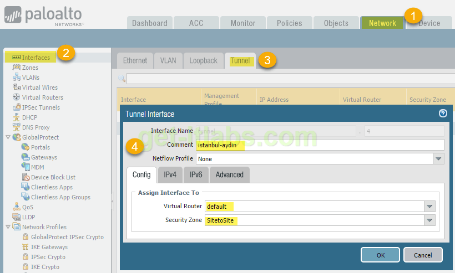Open the Netflow Profile dropdown
The height and width of the screenshot is (273, 455).
[x=438, y=159]
